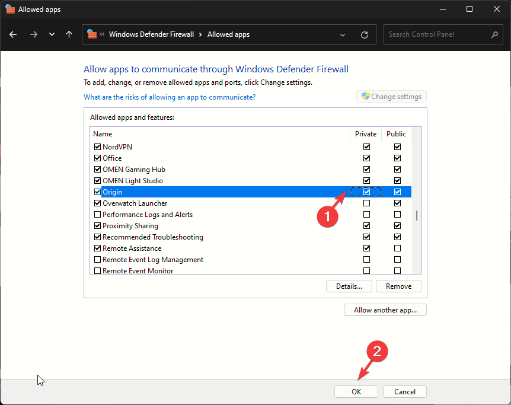The height and width of the screenshot is (405, 511).
Task: Open the risks of allowing an app link
Action: 170,97
